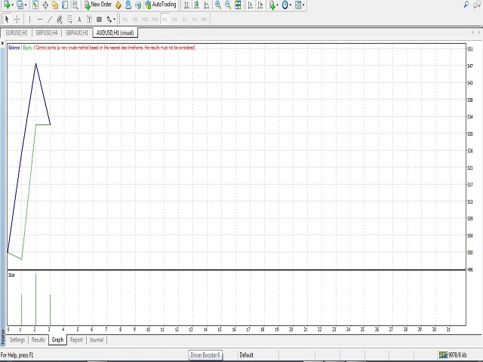Click the zoom in magnifier icon
The width and height of the screenshot is (483, 362).
point(218,5)
